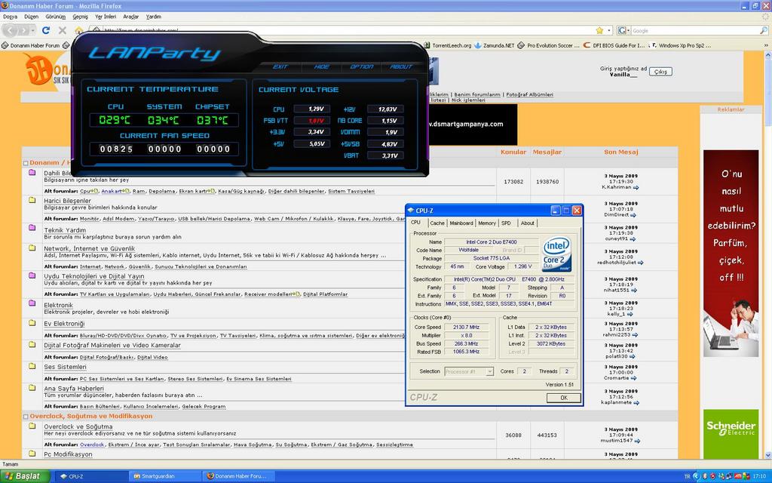This screenshot has height=483, width=772.
Task: Click Başlat start button
Action: click(x=25, y=476)
